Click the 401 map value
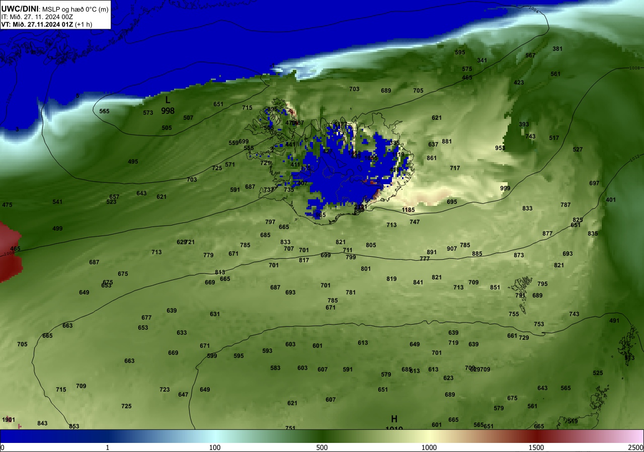Image resolution: width=644 pixels, height=452 pixels. tap(611, 200)
